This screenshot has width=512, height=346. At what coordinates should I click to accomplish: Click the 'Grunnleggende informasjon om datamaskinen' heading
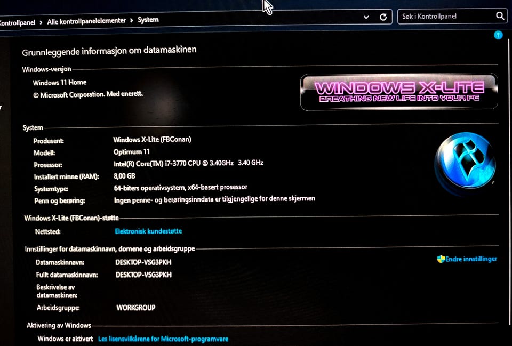point(109,51)
